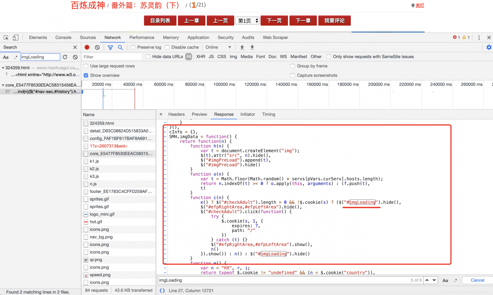Filter requests by XHR type
This screenshot has height=295, width=493.
[201, 57]
